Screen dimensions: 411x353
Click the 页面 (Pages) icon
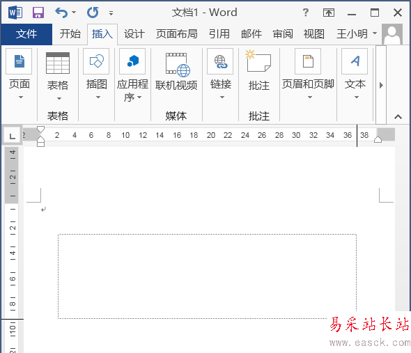point(19,61)
